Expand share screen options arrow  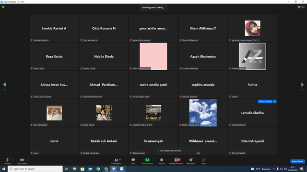pos(153,160)
